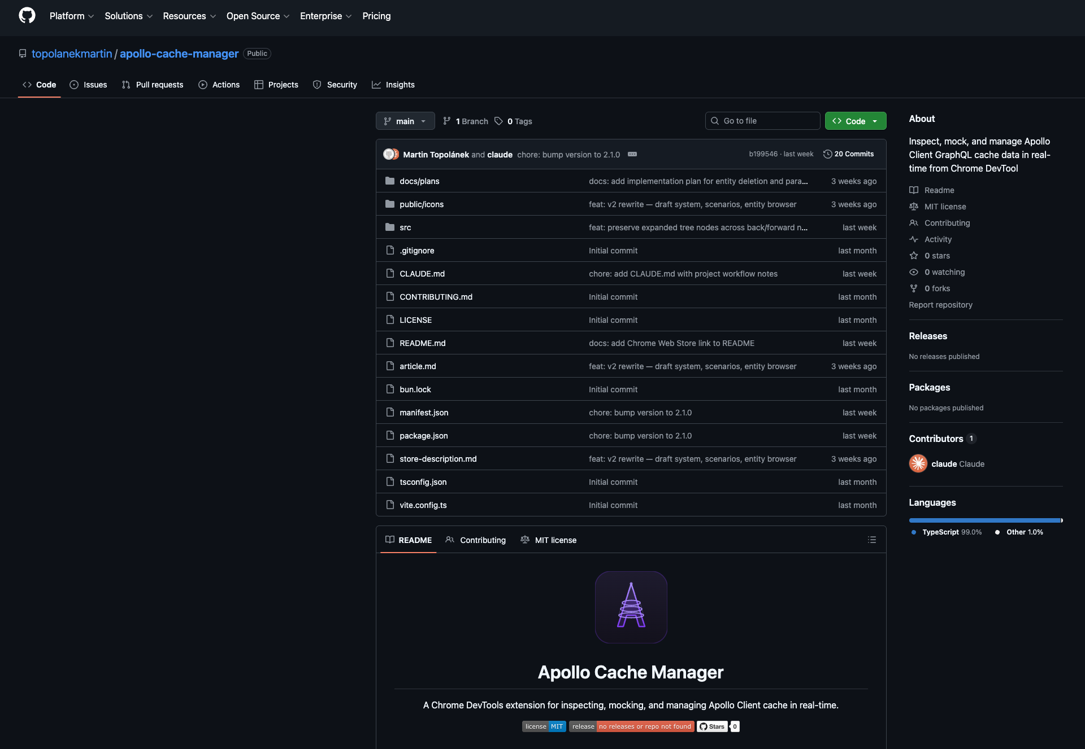Click the src folder icon
Screen dimensions: 1085x749
390,227
